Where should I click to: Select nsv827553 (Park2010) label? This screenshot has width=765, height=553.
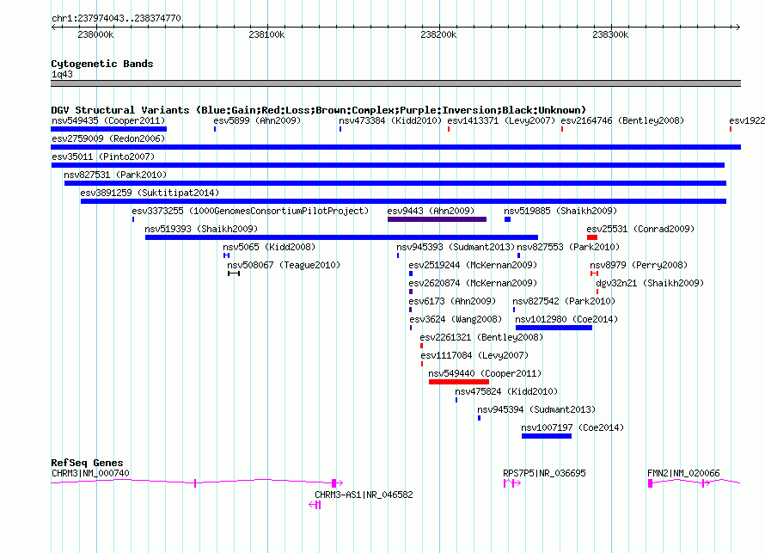[568, 247]
